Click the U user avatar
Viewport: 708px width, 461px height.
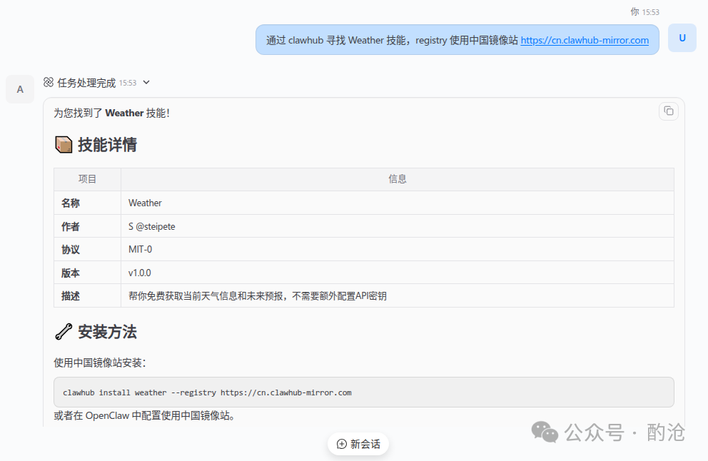pyautogui.click(x=682, y=38)
